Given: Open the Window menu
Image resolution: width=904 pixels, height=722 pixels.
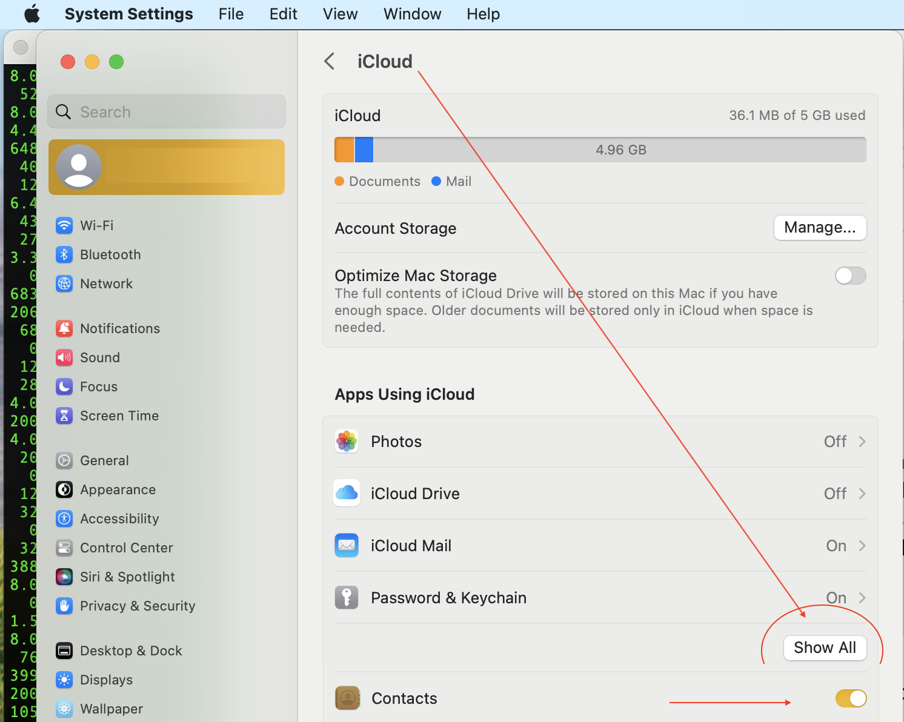Looking at the screenshot, I should (x=413, y=14).
